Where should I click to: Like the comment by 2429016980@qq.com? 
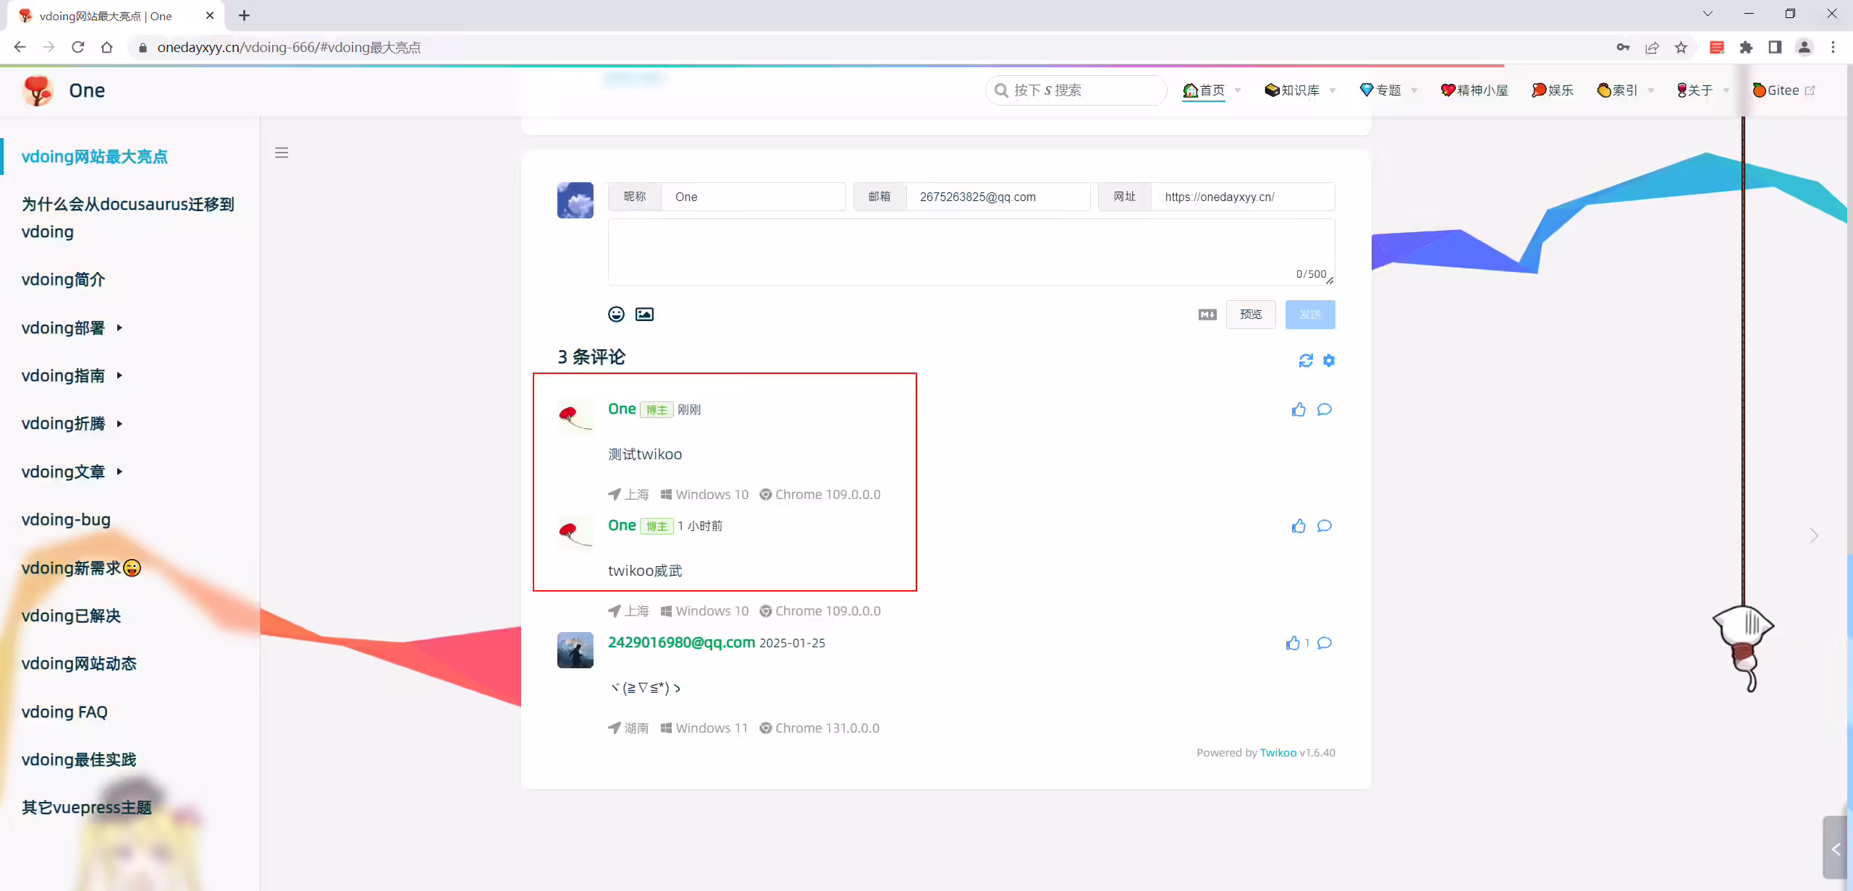tap(1293, 643)
